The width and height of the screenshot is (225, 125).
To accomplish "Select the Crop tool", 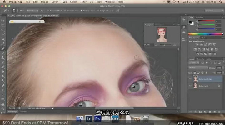I will tap(3, 39).
